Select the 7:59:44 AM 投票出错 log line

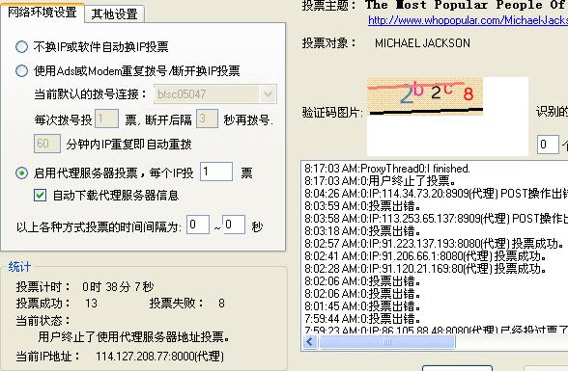(x=363, y=319)
